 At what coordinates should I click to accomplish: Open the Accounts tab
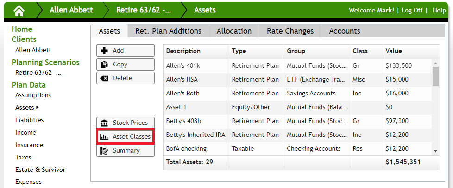point(345,31)
